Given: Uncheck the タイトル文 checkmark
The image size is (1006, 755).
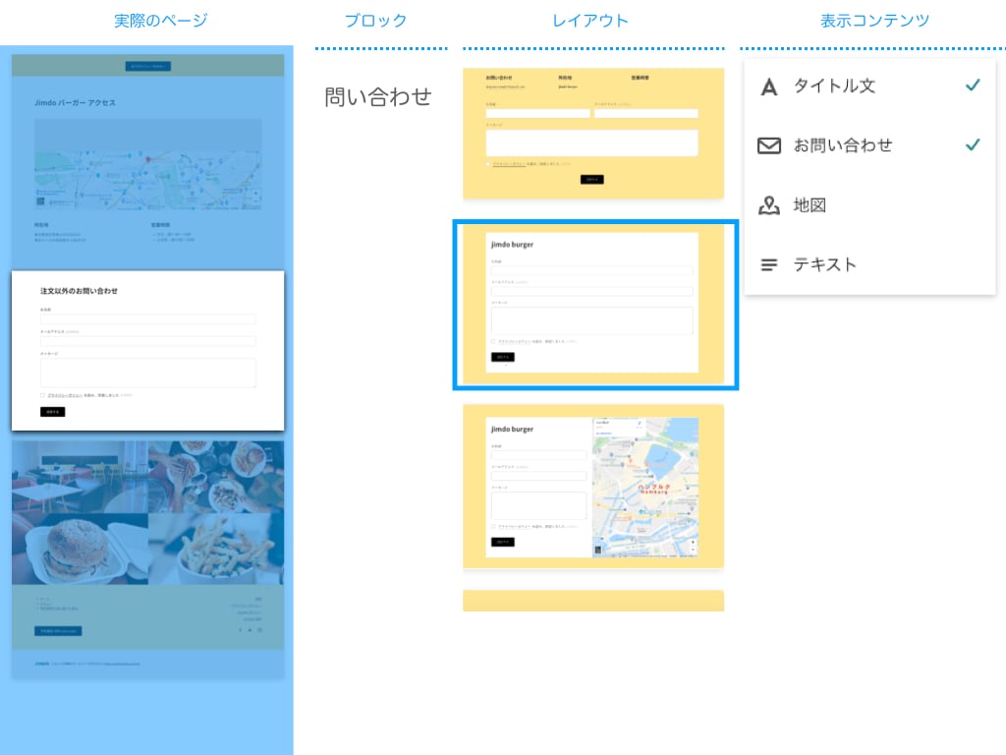Looking at the screenshot, I should 972,86.
